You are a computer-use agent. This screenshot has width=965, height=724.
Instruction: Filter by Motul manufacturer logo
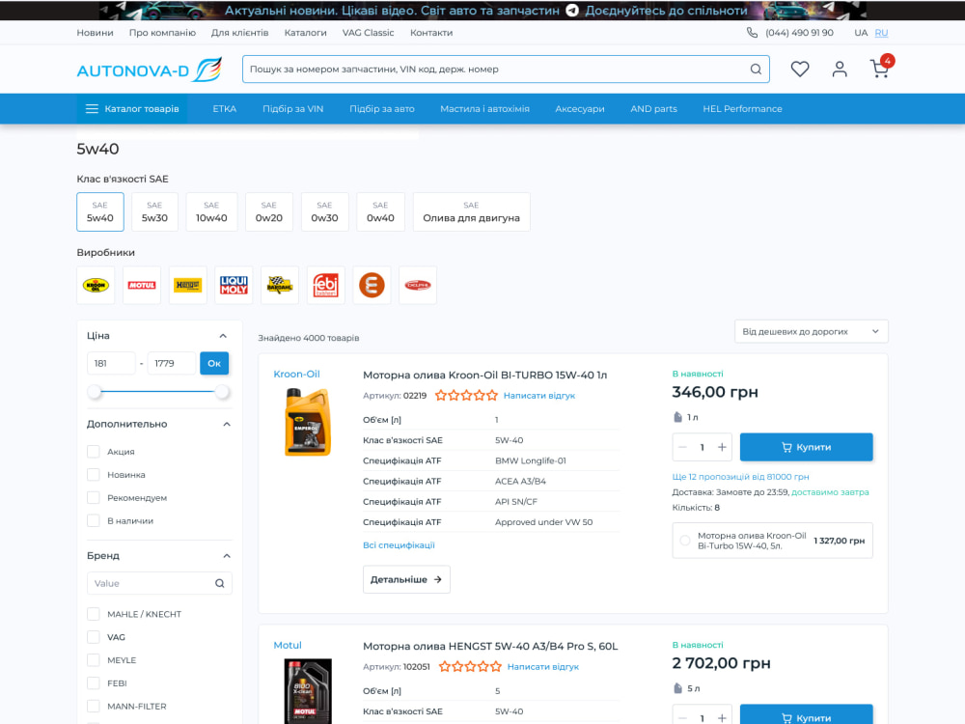[x=142, y=285]
